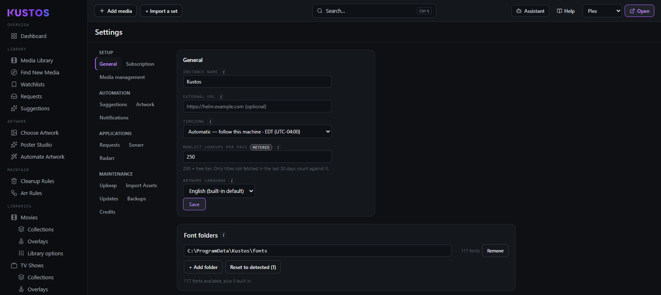Click the Instance Name input field
Image resolution: width=661 pixels, height=295 pixels.
click(x=257, y=81)
